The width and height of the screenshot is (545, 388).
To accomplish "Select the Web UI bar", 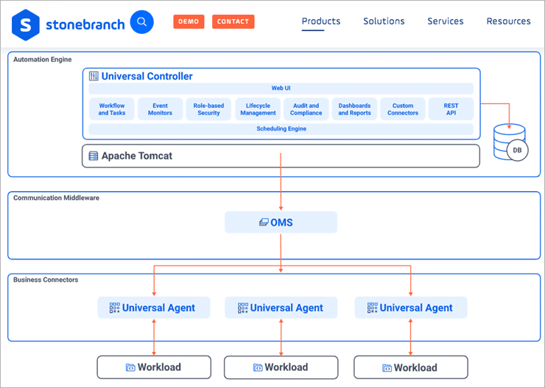I will pyautogui.click(x=281, y=89).
